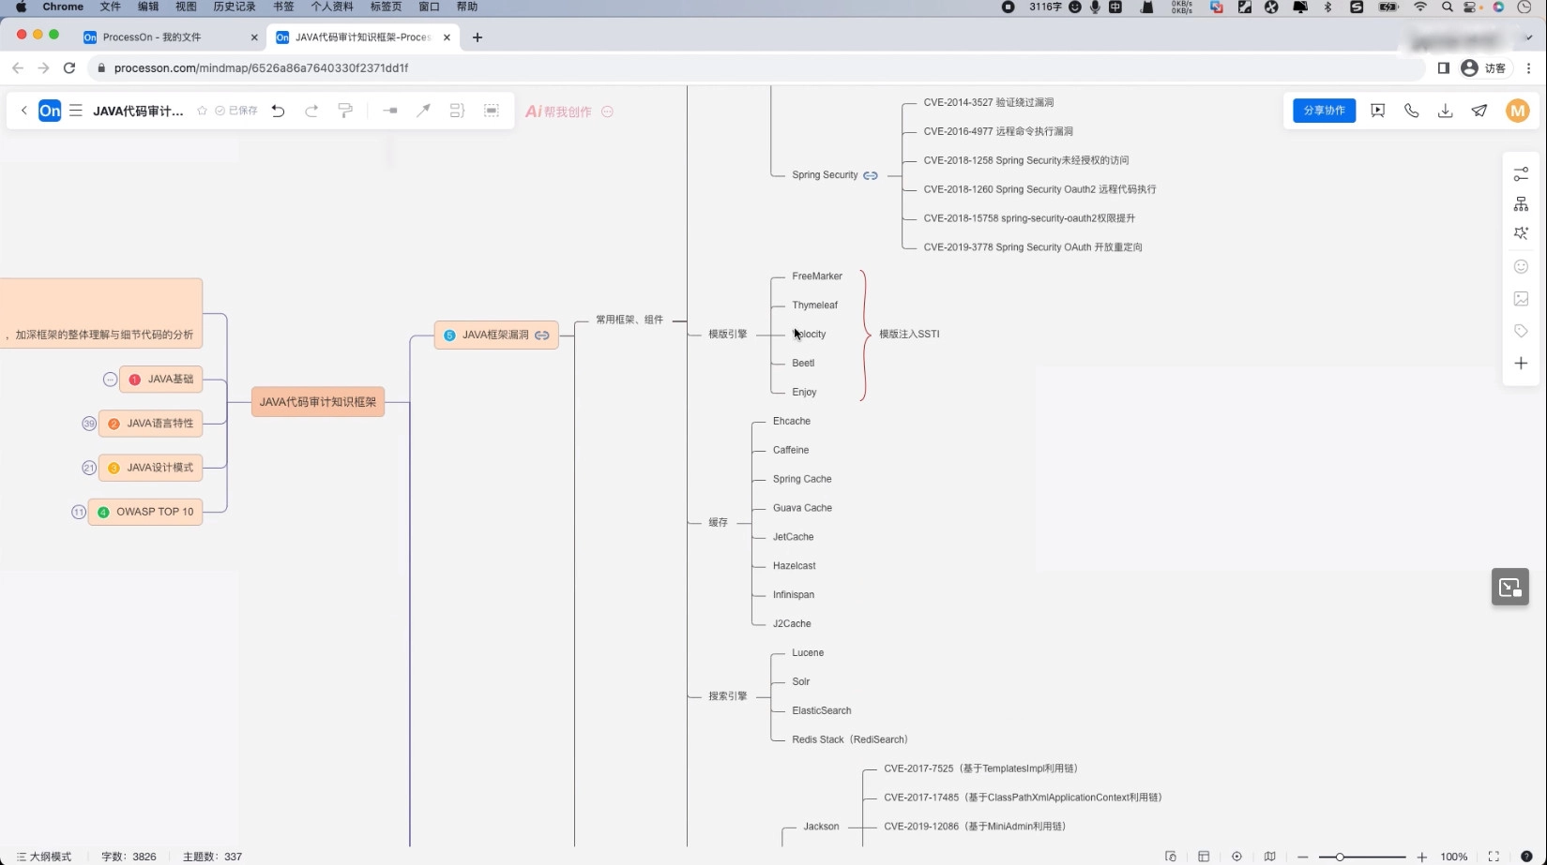Toggle the favorite star for document

(x=202, y=111)
